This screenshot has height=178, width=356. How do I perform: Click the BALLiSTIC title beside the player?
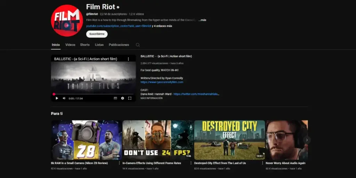[x=166, y=56]
